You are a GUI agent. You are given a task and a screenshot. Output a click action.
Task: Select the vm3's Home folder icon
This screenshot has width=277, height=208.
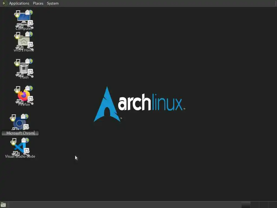[x=24, y=41]
